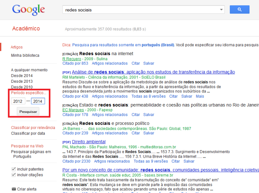Open Análise de redes sociais article title
259x193 pixels.
pyautogui.click(x=153, y=72)
